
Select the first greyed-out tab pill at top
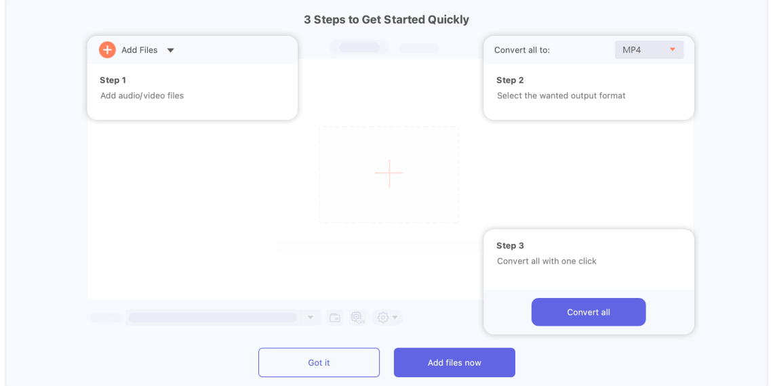click(359, 47)
